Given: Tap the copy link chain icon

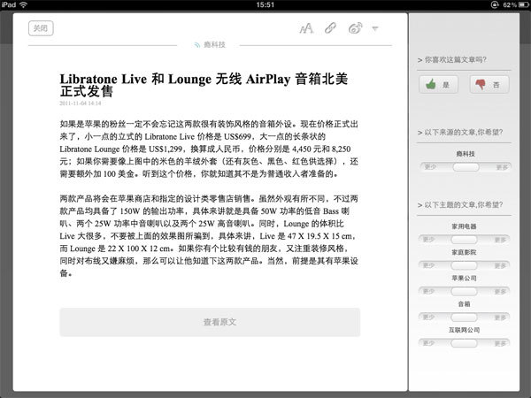Looking at the screenshot, I should click(330, 28).
